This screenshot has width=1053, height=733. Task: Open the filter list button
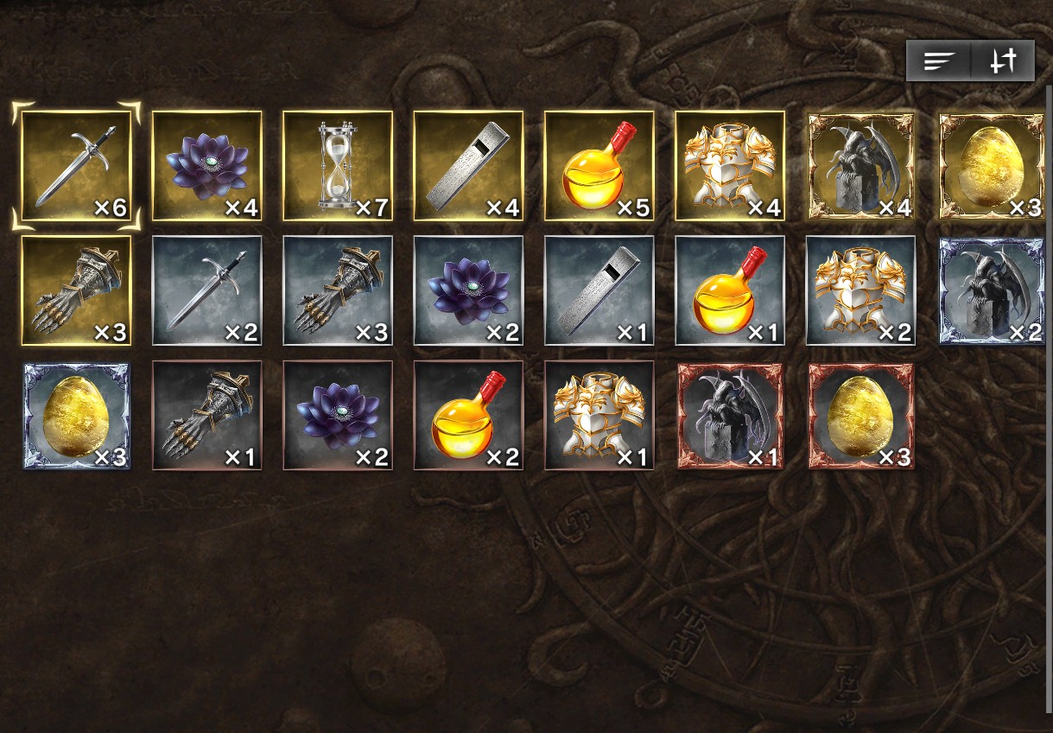point(938,61)
